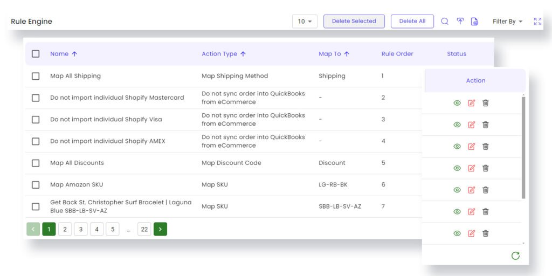552x276 pixels.
Task: Click the 'SBB-LB-SV-AZ' Map To cell
Action: [x=340, y=206]
